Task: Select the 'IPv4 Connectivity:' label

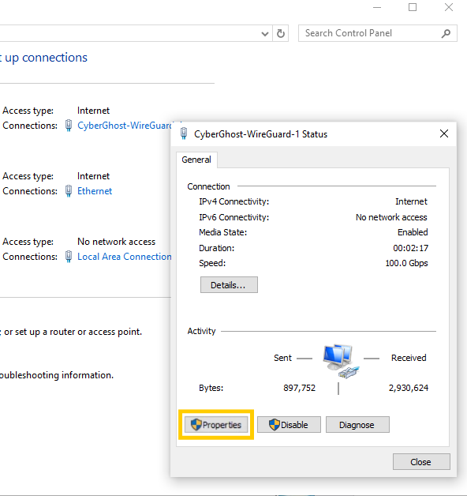Action: click(233, 201)
